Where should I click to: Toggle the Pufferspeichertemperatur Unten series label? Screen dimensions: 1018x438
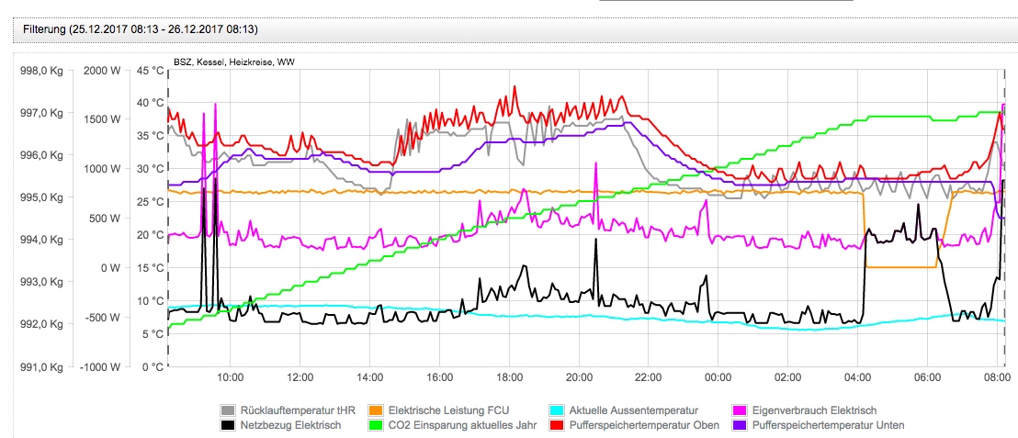(x=828, y=425)
